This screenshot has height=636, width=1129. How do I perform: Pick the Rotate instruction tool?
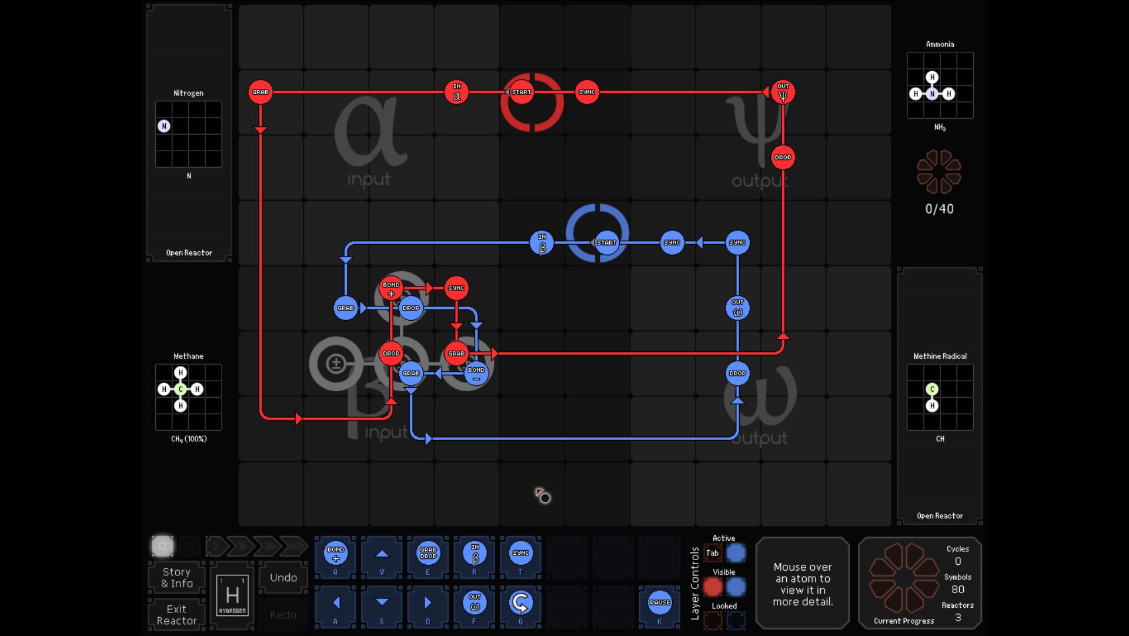pos(520,602)
